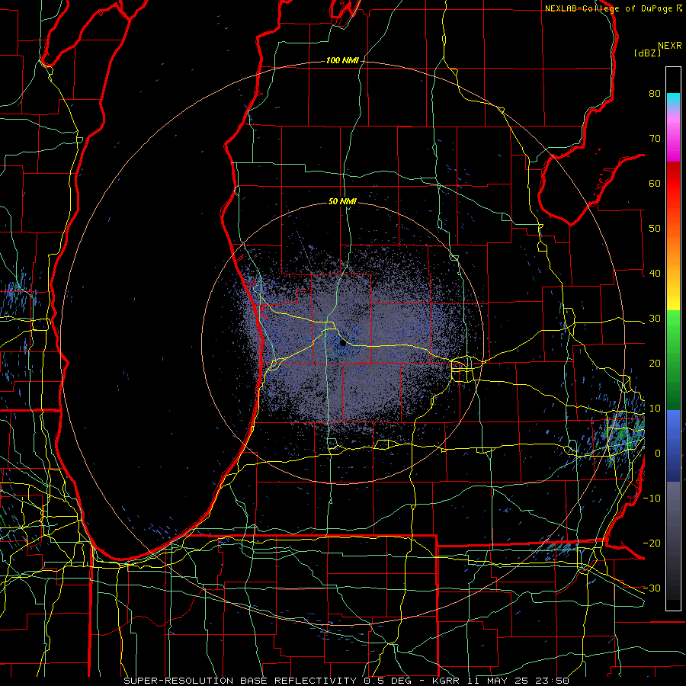Select the 80 value on the dBZ scale
This screenshot has width=686, height=686.
tap(655, 93)
